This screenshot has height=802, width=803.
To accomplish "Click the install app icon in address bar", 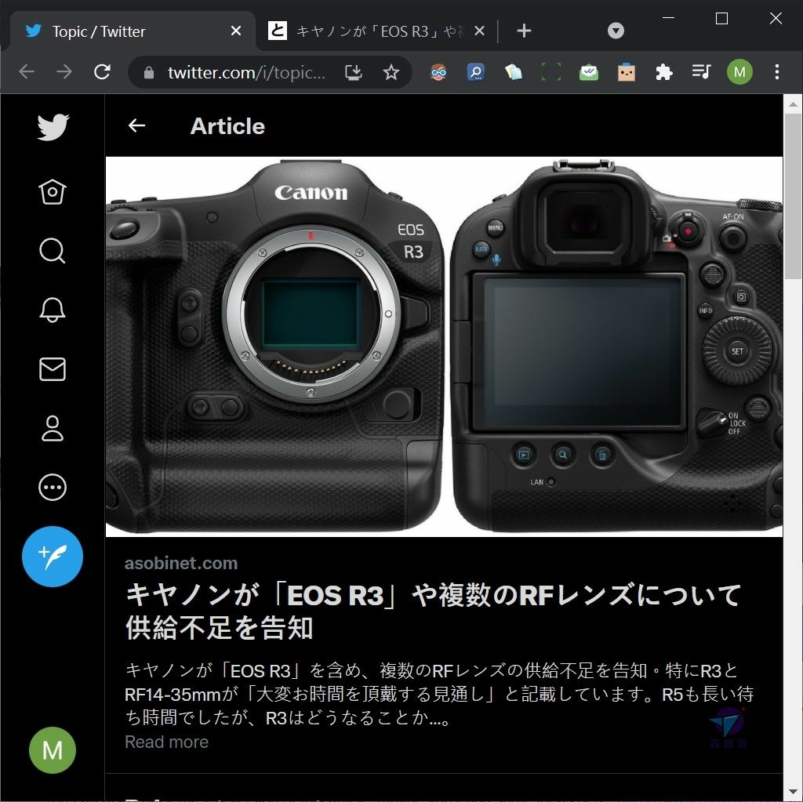I will click(x=354, y=72).
